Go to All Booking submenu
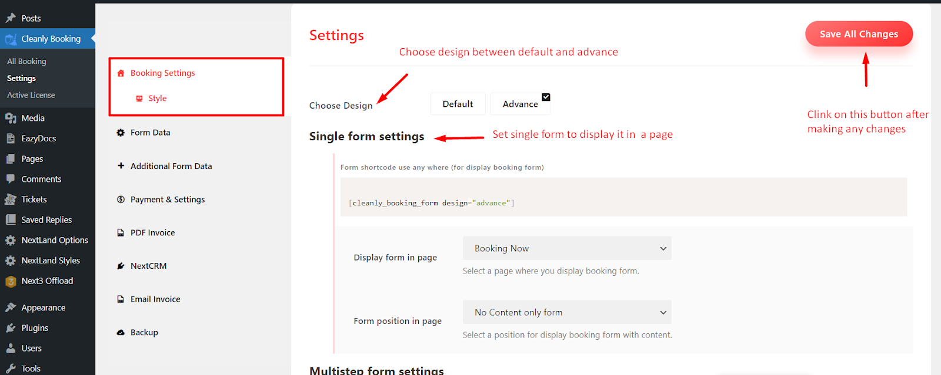 pyautogui.click(x=26, y=61)
